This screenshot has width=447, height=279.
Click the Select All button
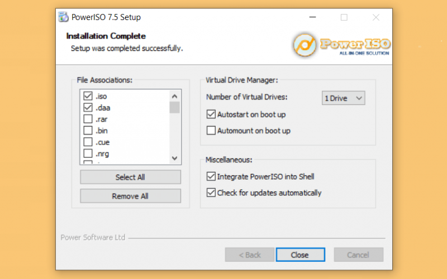pyautogui.click(x=130, y=177)
